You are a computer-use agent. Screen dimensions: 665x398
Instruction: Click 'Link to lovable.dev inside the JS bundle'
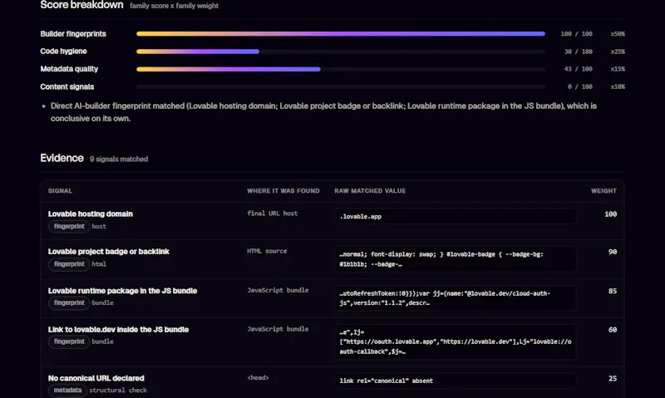[x=118, y=329]
